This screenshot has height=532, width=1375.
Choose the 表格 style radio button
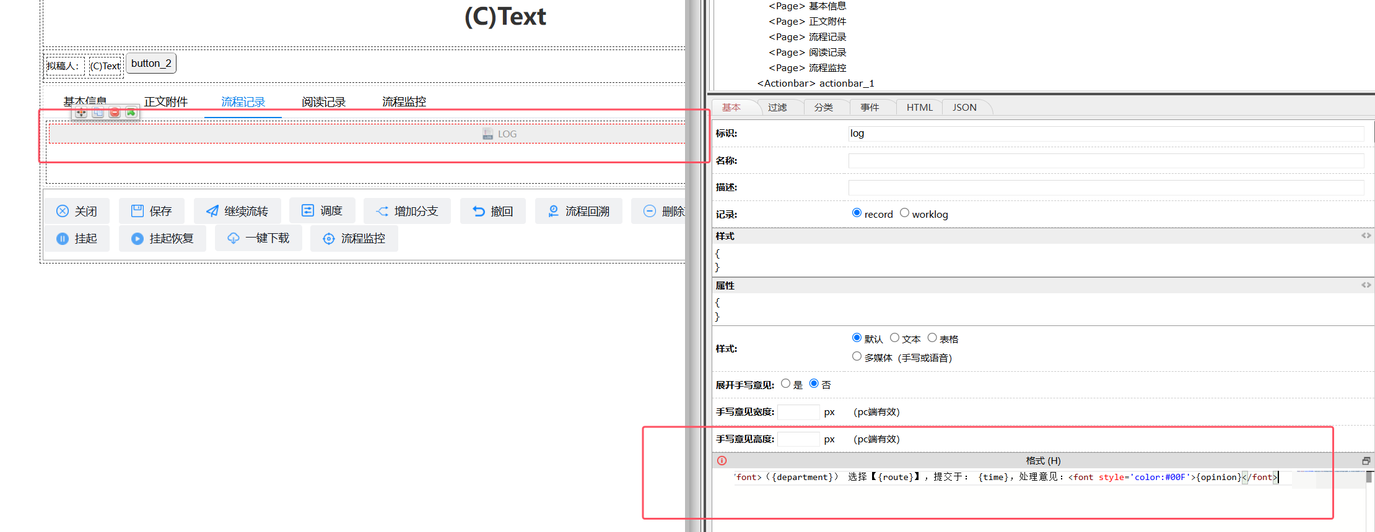click(932, 338)
